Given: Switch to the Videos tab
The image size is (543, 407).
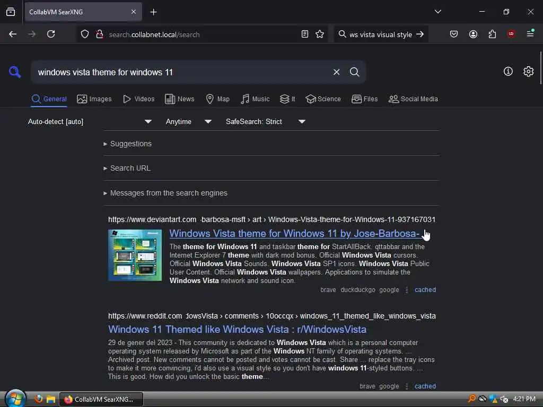Looking at the screenshot, I should (x=138, y=99).
